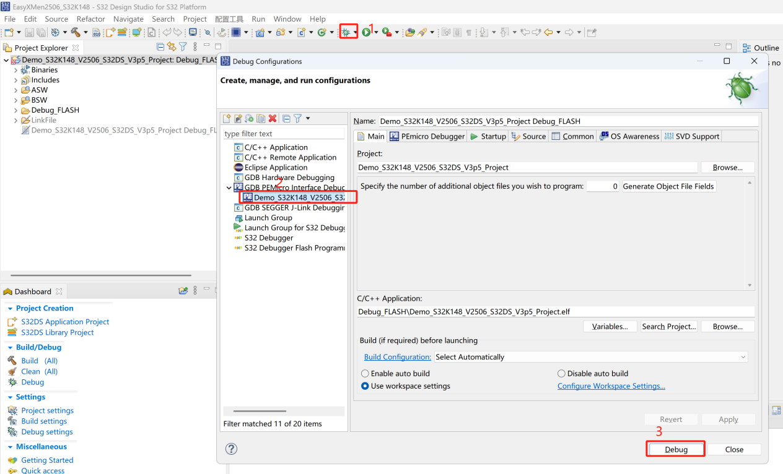Click Link with Editor icon in Project Explorer
The width and height of the screenshot is (783, 474).
172,47
